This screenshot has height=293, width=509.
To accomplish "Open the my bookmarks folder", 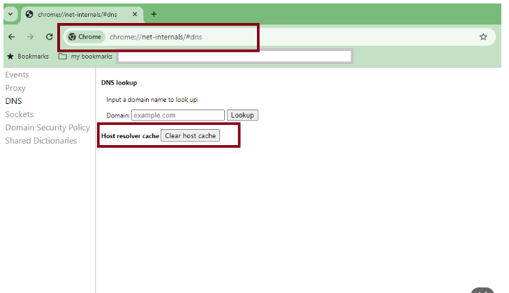I will 85,57.
